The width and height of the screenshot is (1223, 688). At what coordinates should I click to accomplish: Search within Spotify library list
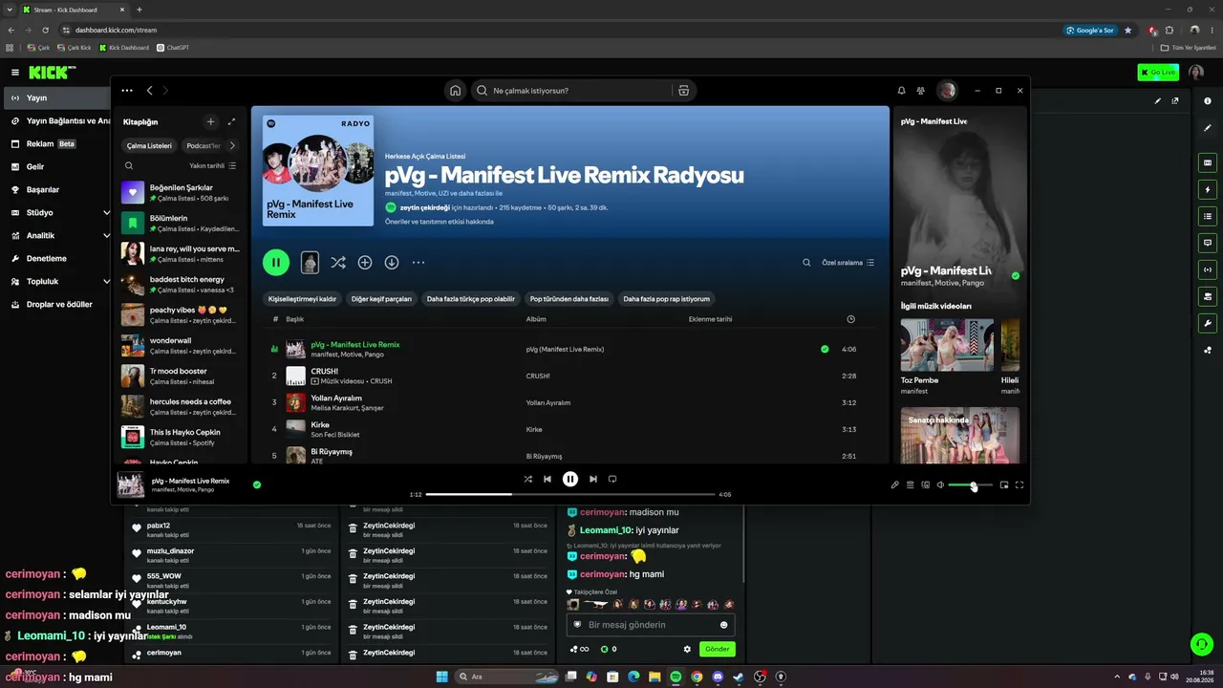pos(129,165)
